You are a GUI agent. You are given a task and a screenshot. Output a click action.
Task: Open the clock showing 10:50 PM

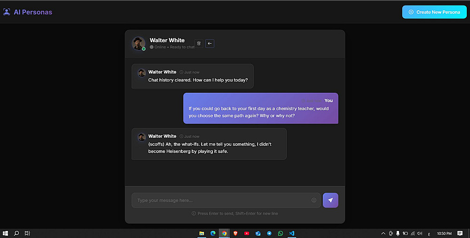click(444, 233)
